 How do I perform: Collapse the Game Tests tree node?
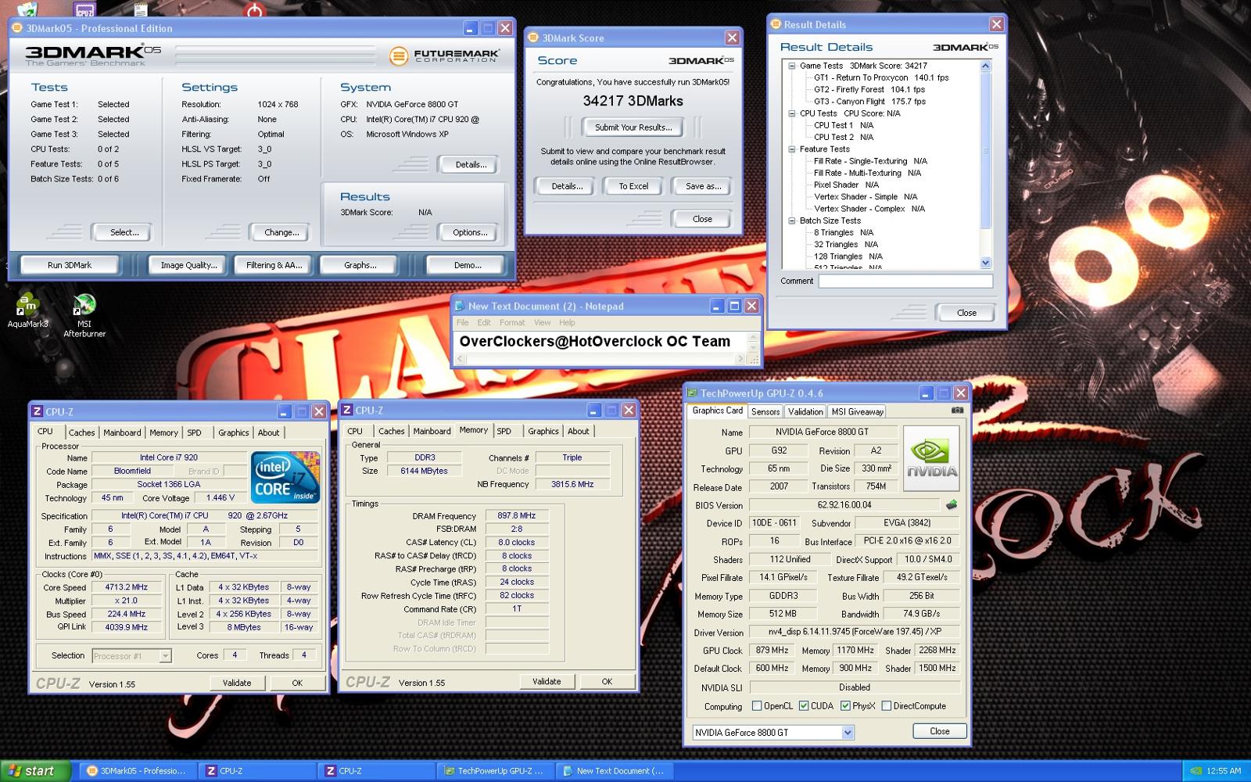coord(791,66)
